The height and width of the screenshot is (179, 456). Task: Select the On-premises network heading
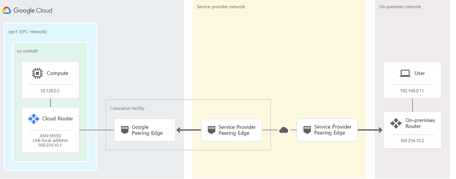pos(400,7)
